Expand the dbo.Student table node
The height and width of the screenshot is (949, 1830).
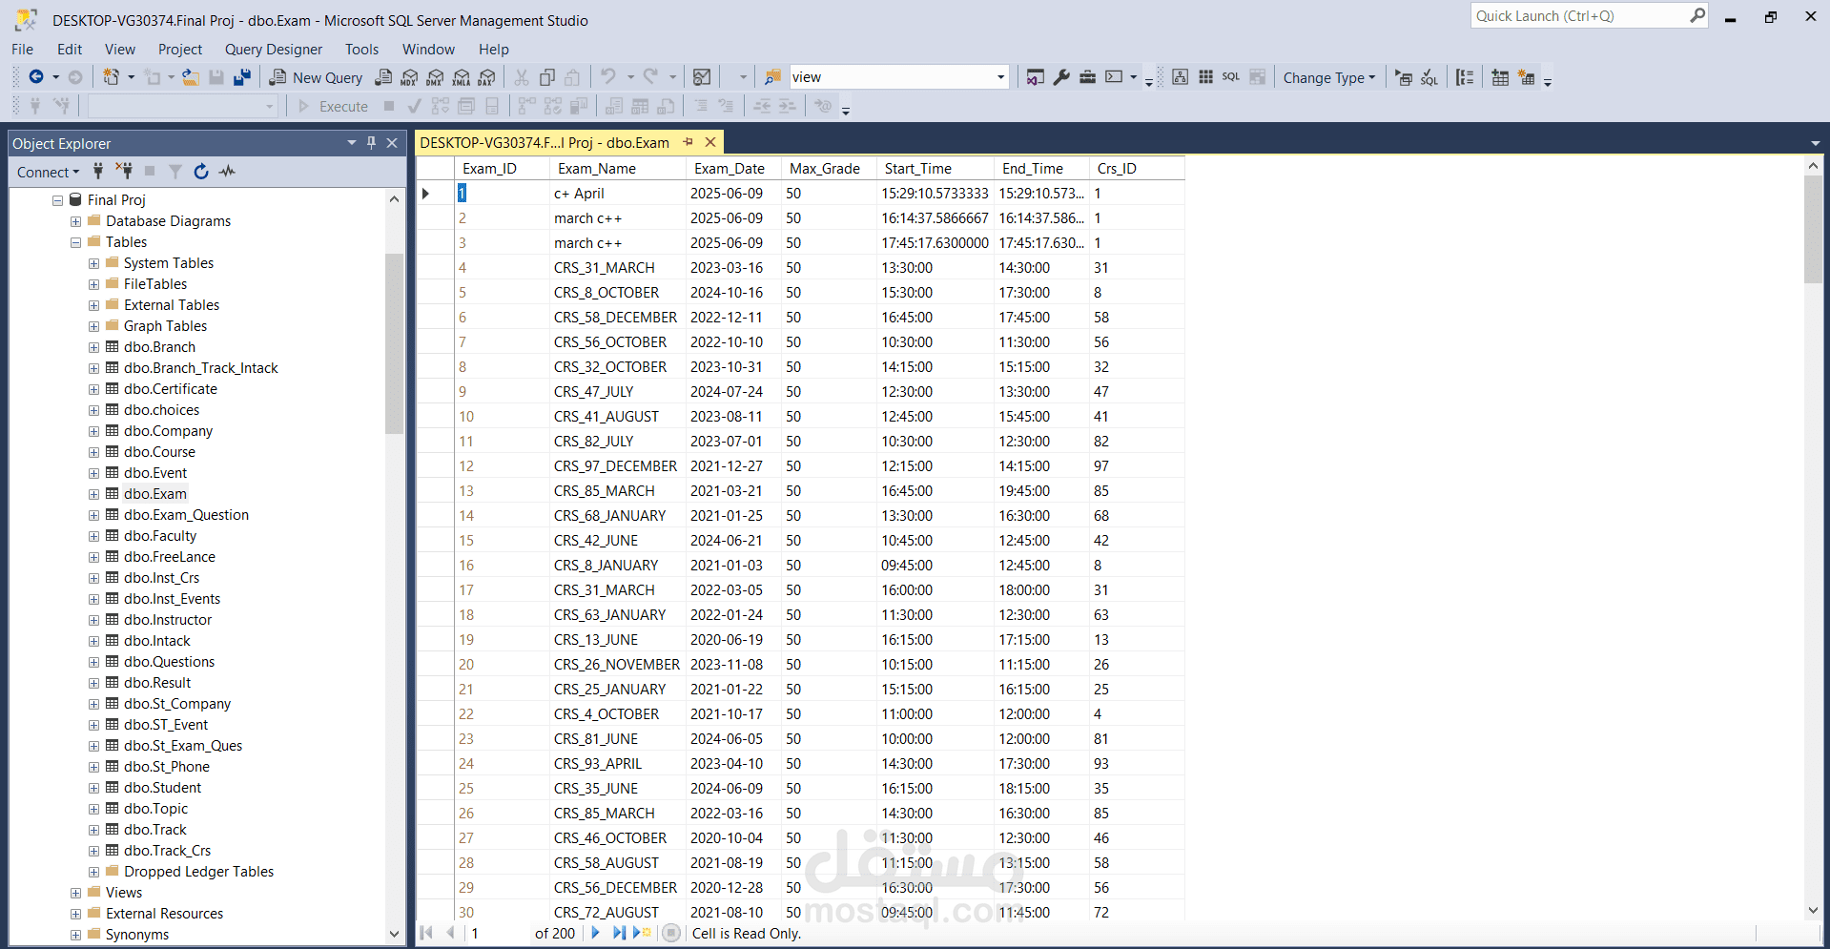(93, 788)
